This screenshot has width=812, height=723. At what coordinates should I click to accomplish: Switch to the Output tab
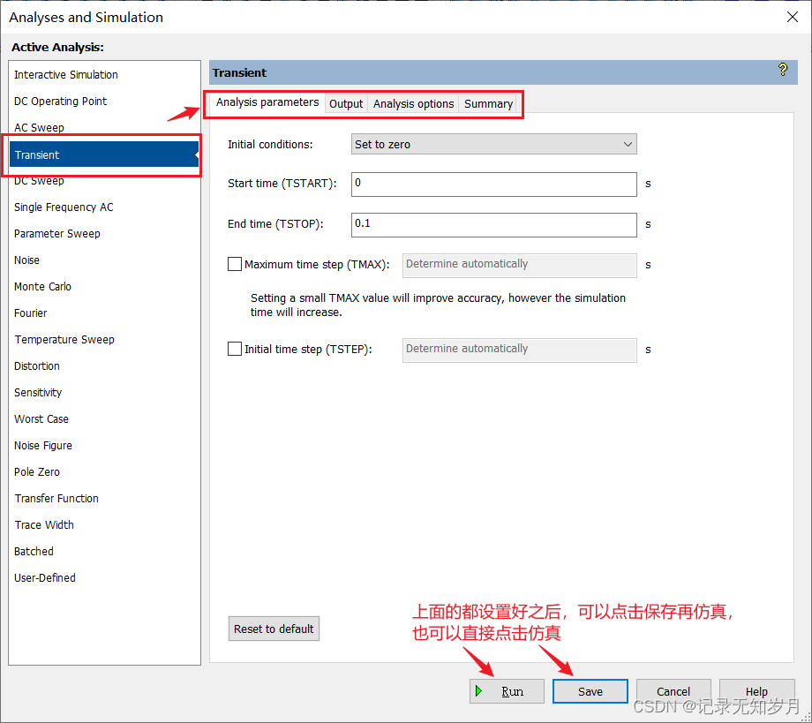pos(346,103)
